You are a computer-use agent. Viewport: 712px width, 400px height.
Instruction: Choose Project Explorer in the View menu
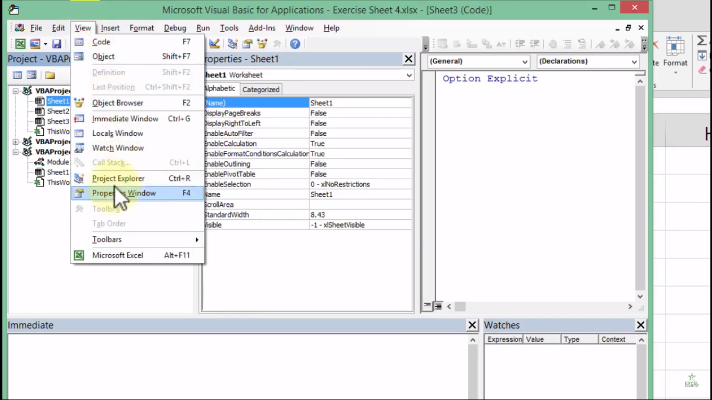click(138, 178)
